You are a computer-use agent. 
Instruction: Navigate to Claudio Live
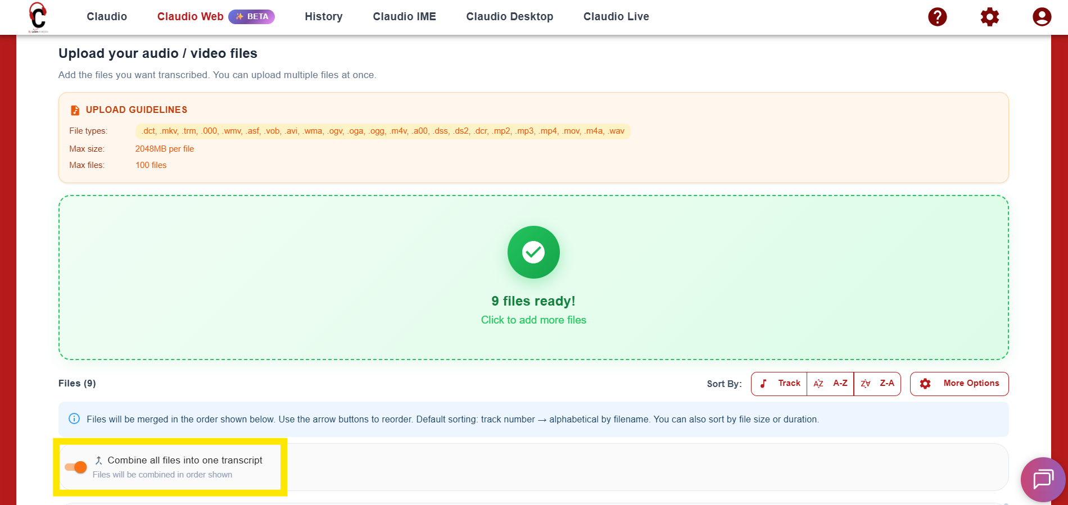coord(616,17)
